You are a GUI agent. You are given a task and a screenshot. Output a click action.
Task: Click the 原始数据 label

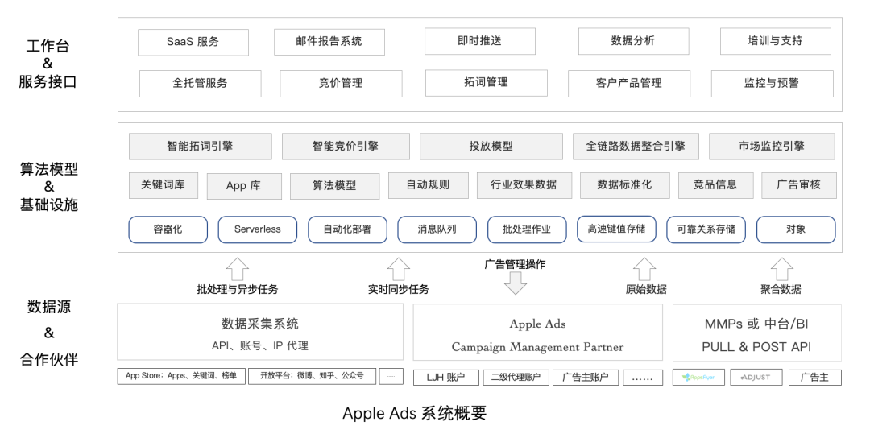(x=646, y=289)
